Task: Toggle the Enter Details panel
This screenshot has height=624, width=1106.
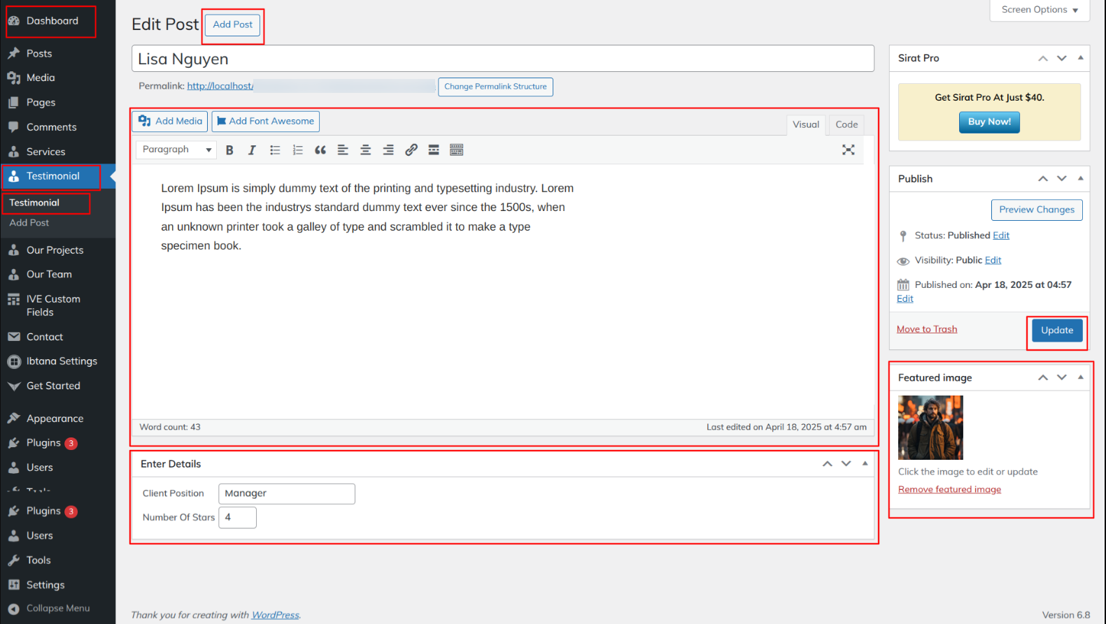Action: point(865,464)
